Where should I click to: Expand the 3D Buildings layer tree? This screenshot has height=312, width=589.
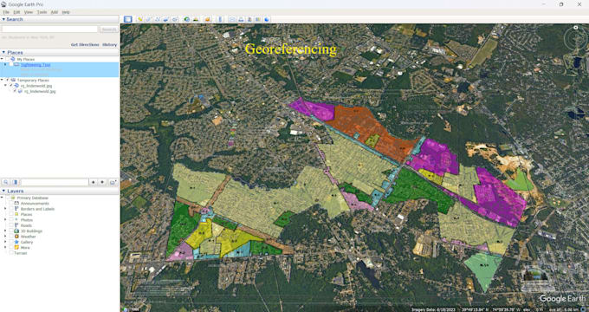[x=5, y=231]
